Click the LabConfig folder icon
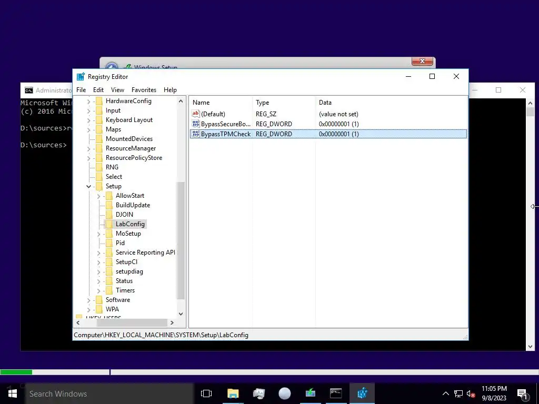This screenshot has width=539, height=404. (109, 224)
